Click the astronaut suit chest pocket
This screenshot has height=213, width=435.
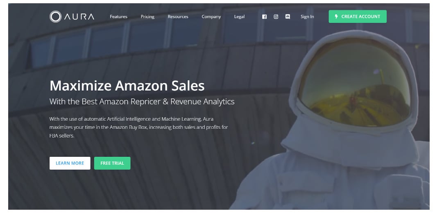(x=305, y=188)
